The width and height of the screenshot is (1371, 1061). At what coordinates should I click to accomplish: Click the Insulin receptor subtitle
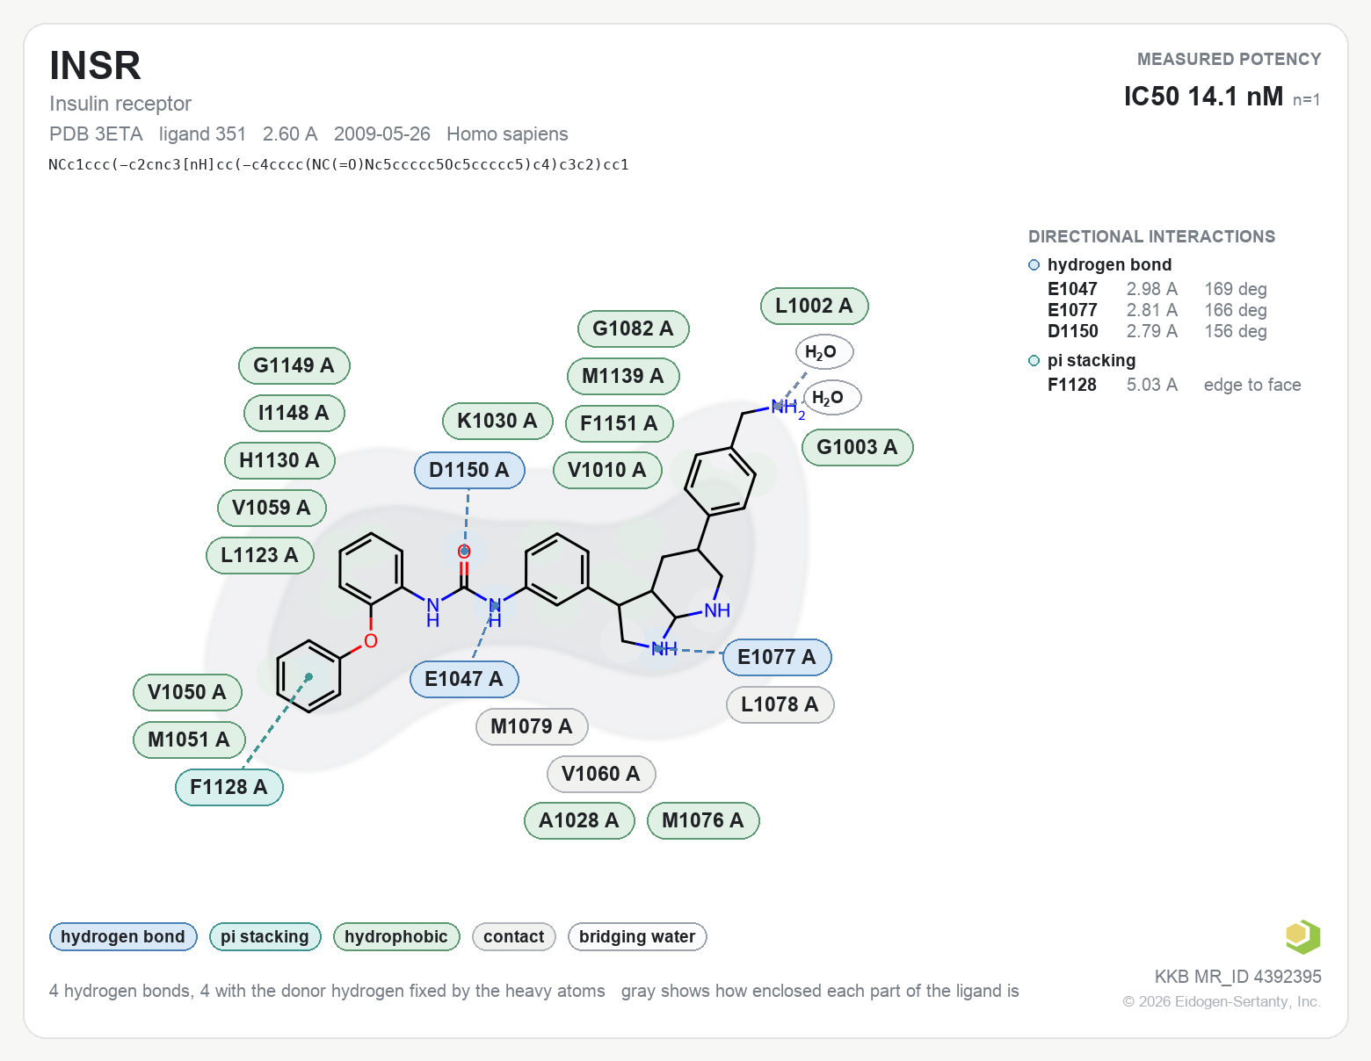(120, 104)
